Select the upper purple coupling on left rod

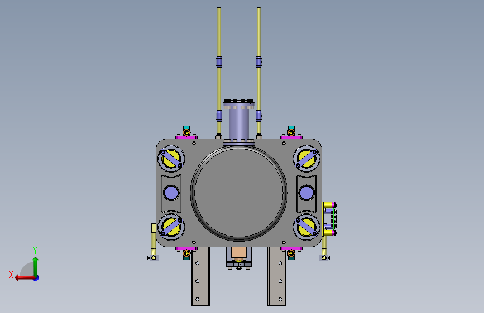click(219, 62)
